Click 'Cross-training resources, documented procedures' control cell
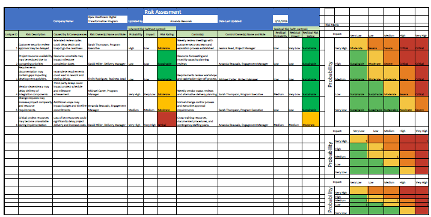The image size is (431, 217). point(197,119)
